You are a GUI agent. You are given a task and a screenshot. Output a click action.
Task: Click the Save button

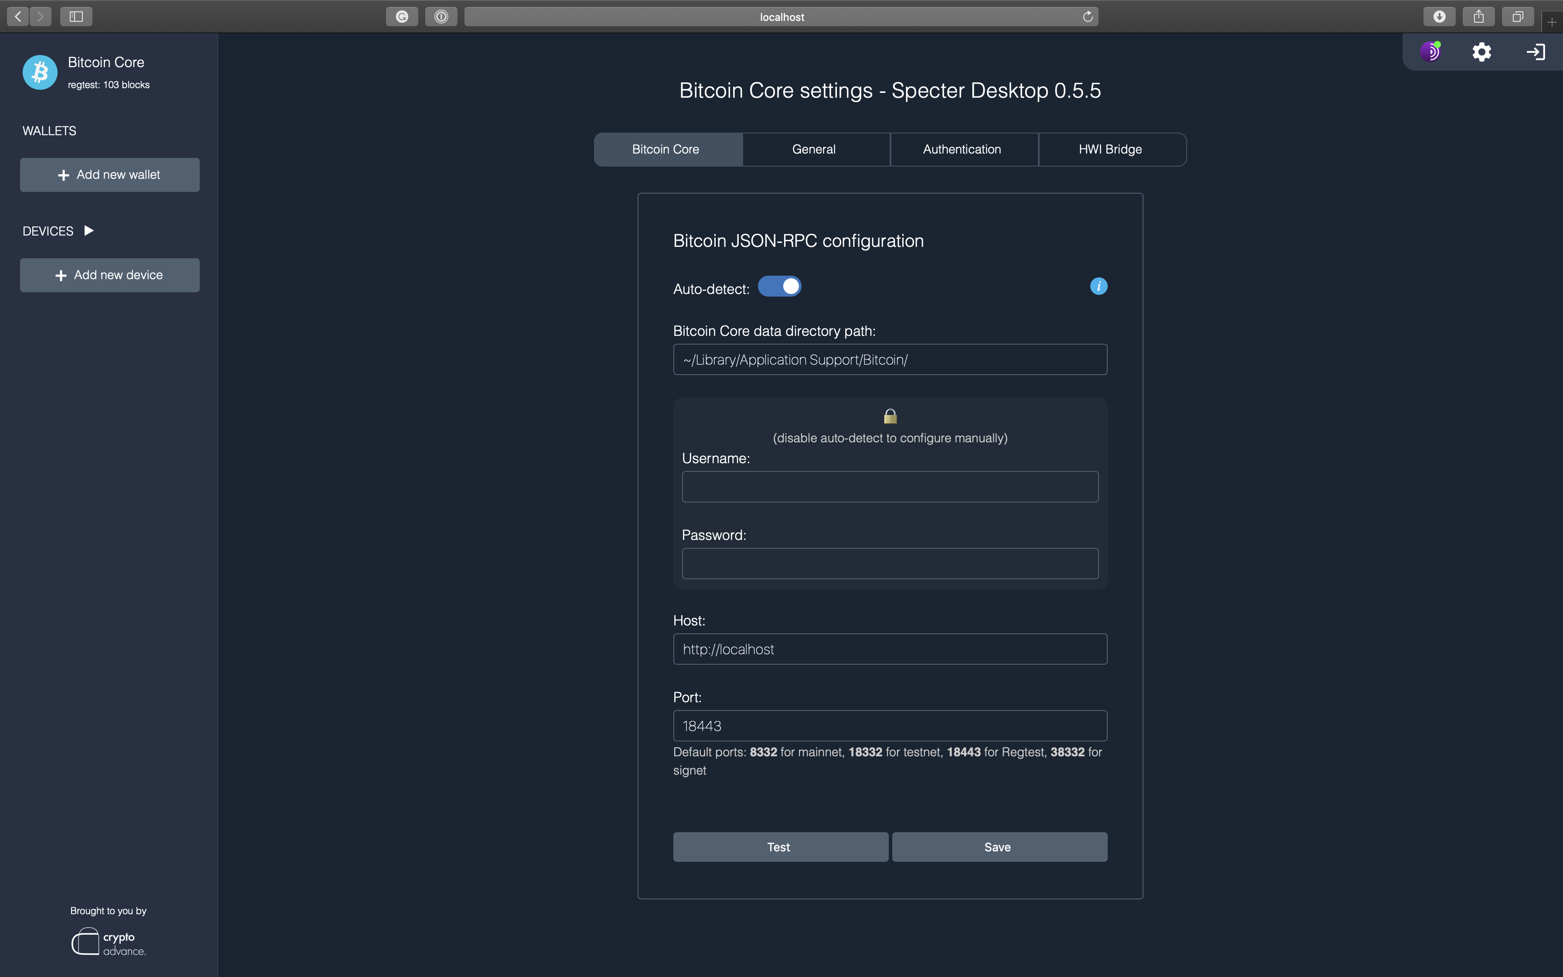(x=999, y=847)
